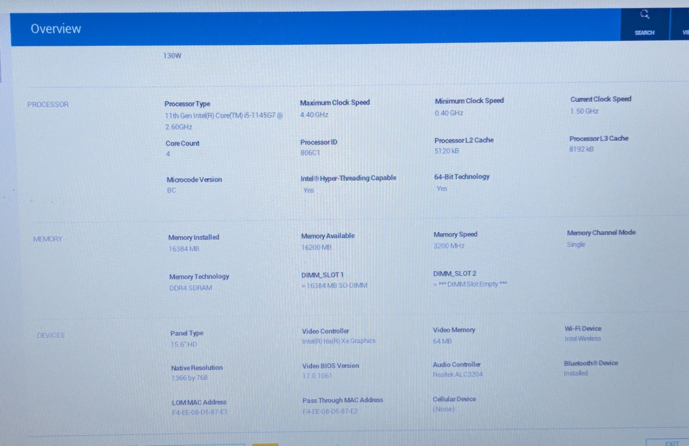The width and height of the screenshot is (689, 446).
Task: Select the "0.40 GHz" minimum clock value
Action: point(449,113)
